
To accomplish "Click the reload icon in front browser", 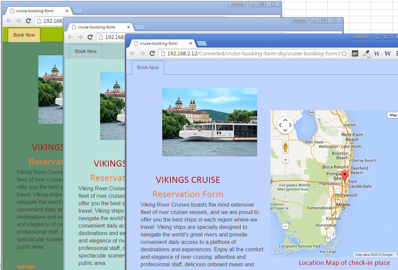I will point(152,53).
